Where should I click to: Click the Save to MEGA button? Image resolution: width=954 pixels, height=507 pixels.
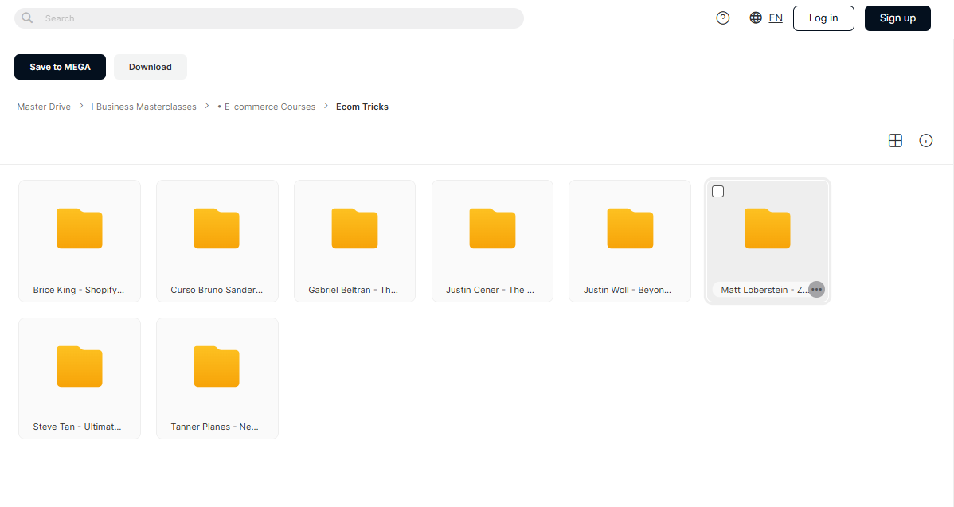click(x=61, y=67)
